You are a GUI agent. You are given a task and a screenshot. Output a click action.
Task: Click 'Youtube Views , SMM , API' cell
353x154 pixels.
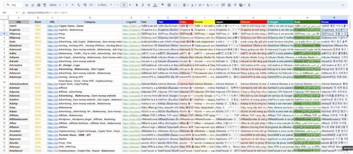tap(90, 135)
